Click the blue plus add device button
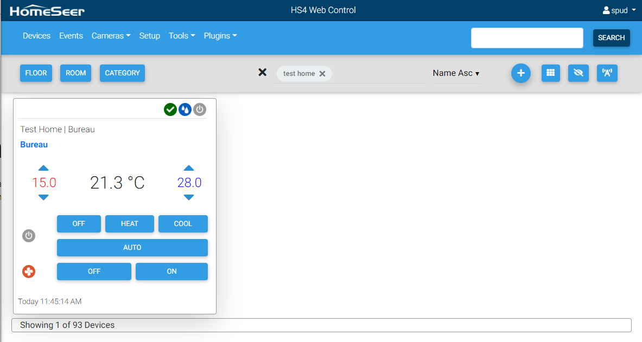This screenshot has width=642, height=342. pyautogui.click(x=520, y=73)
